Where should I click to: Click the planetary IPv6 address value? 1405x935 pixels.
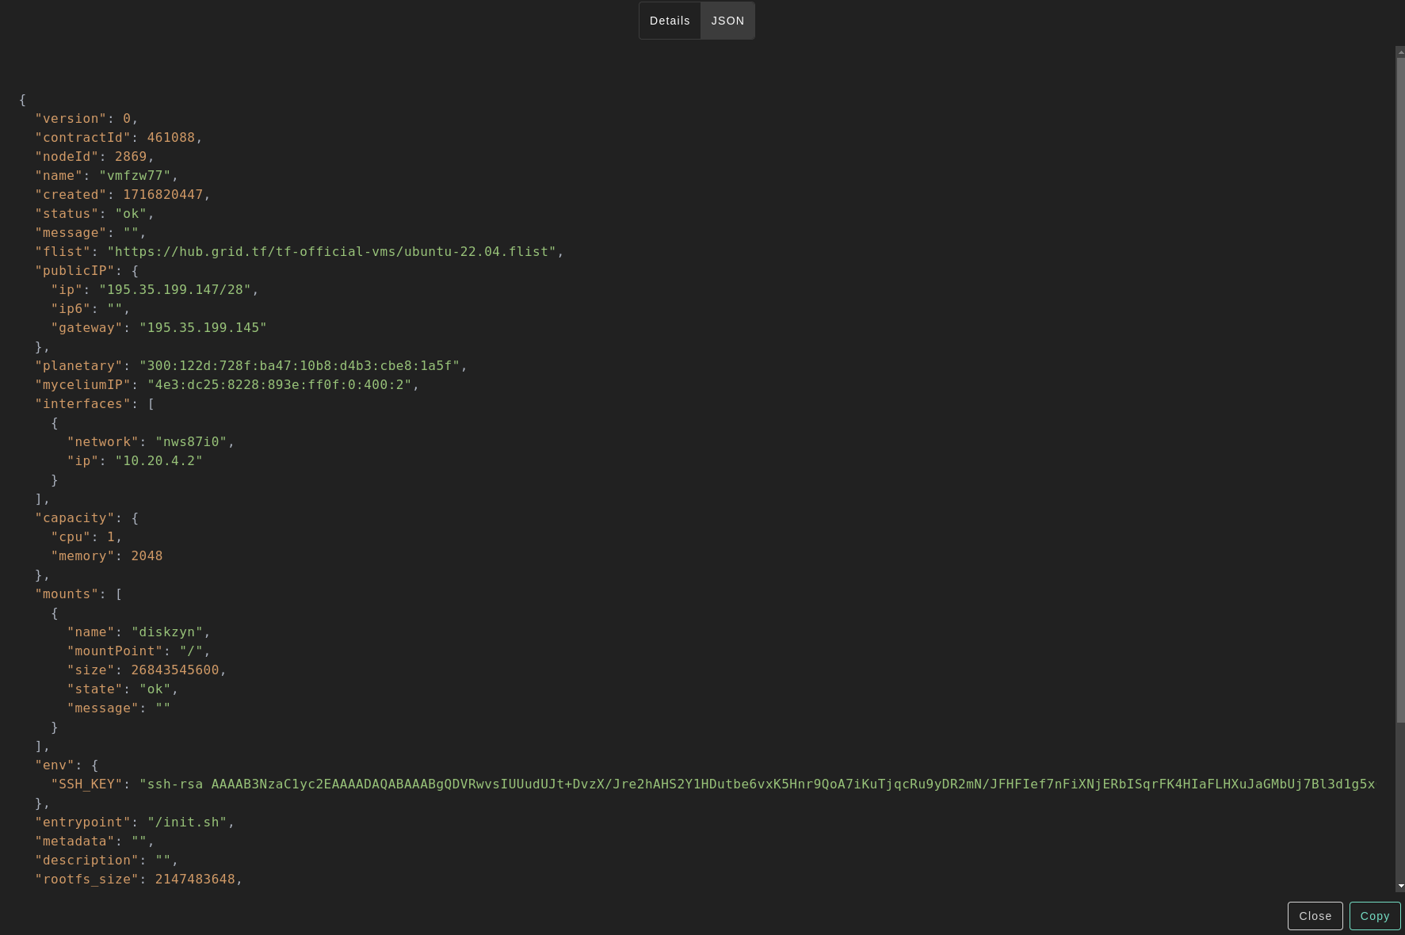click(x=300, y=366)
